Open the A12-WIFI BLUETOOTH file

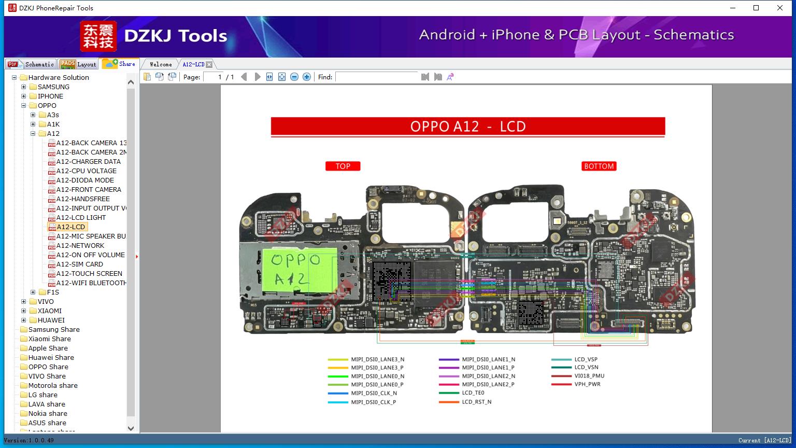tap(91, 283)
